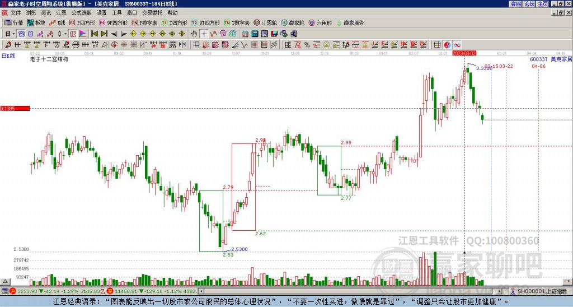Click the truck icon in toolbar
The width and height of the screenshot is (573, 307).
point(293,34)
